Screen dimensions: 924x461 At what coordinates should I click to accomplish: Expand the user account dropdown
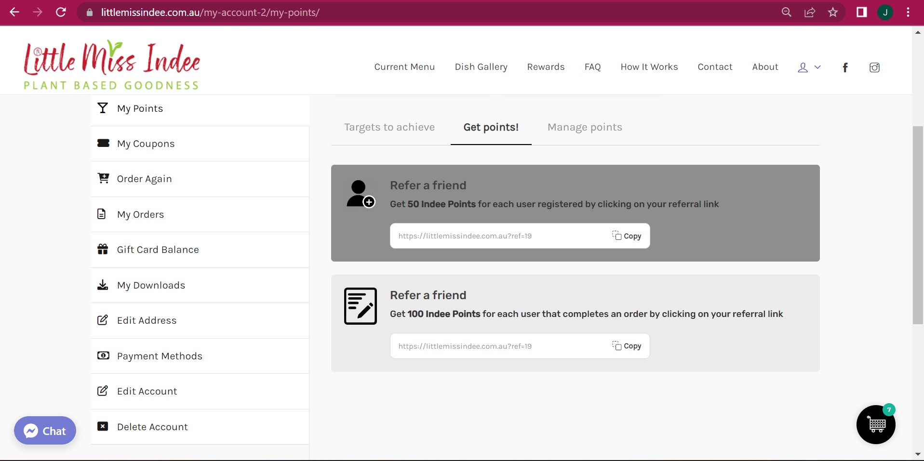[809, 67]
